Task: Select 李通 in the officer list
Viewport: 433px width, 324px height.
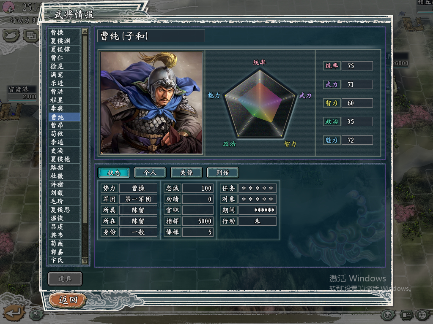Action: coord(64,142)
